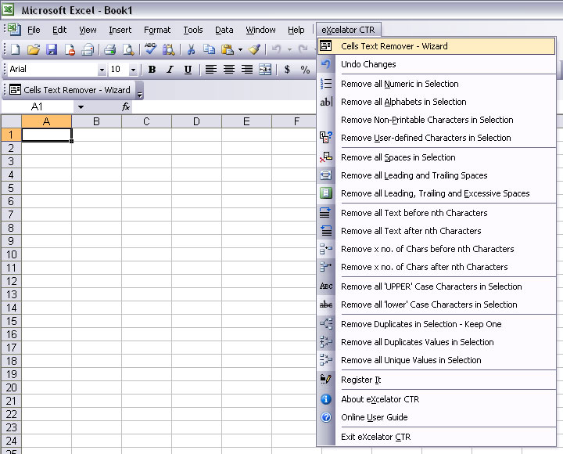The height and width of the screenshot is (454, 563).
Task: Open the Paste options dropdown arrow
Action: (x=240, y=49)
